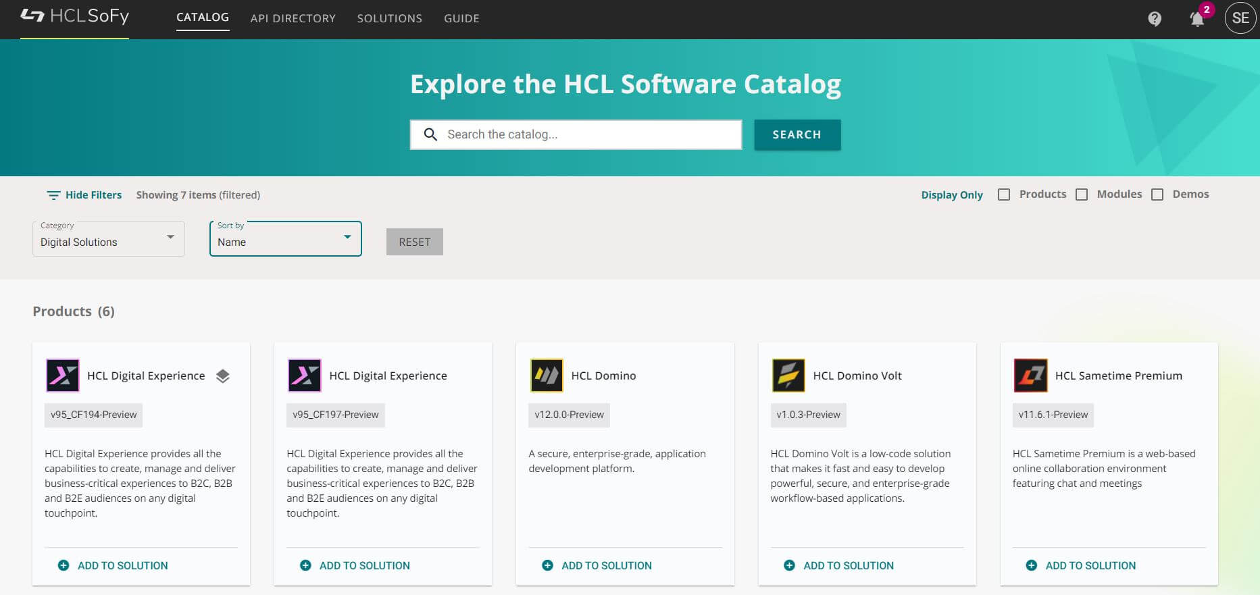
Task: Click the Hide Filters filter icon
Action: pyautogui.click(x=53, y=195)
